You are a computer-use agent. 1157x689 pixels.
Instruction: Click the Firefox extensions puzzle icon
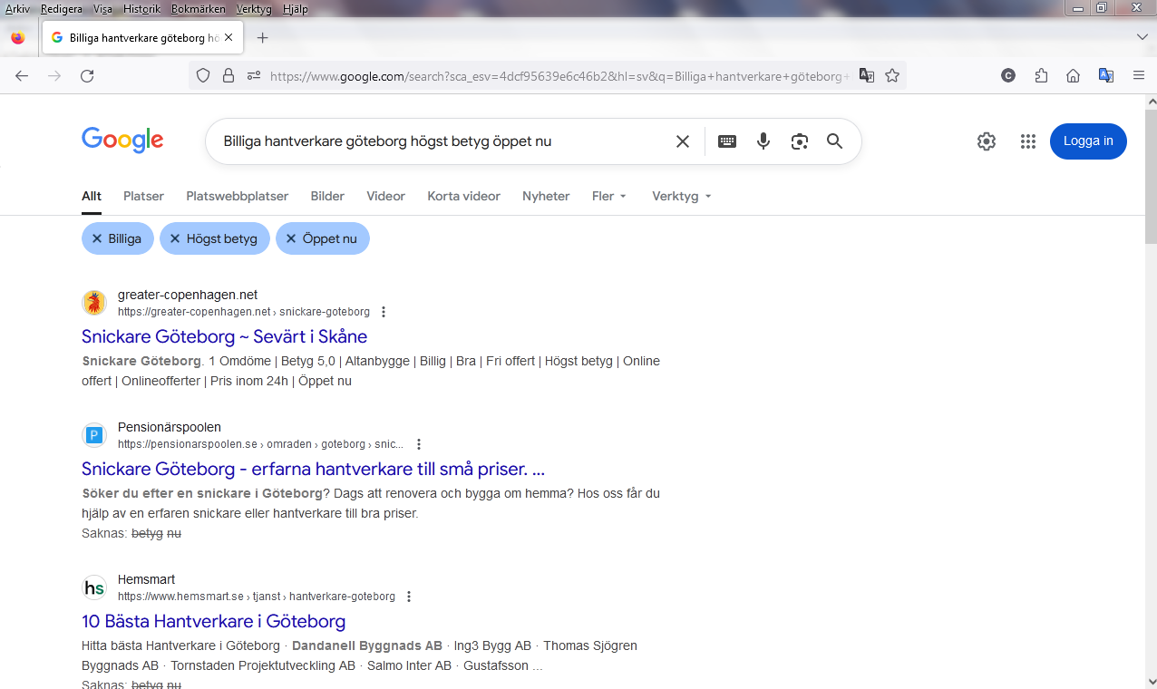(1041, 76)
